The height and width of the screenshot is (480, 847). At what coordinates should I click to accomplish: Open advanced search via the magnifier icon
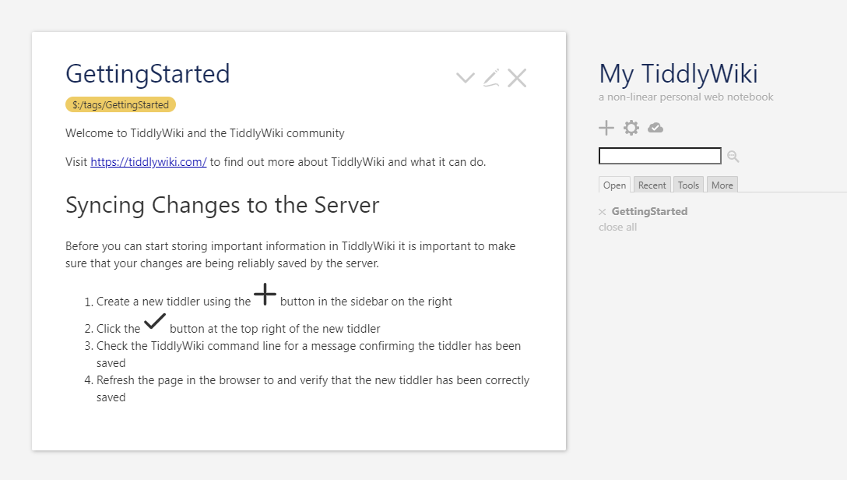733,157
